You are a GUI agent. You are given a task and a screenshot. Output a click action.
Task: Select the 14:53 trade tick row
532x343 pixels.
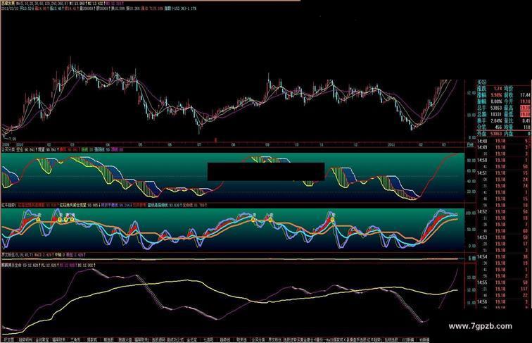504,237
